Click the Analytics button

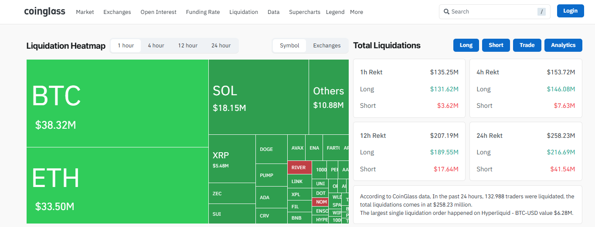(563, 45)
